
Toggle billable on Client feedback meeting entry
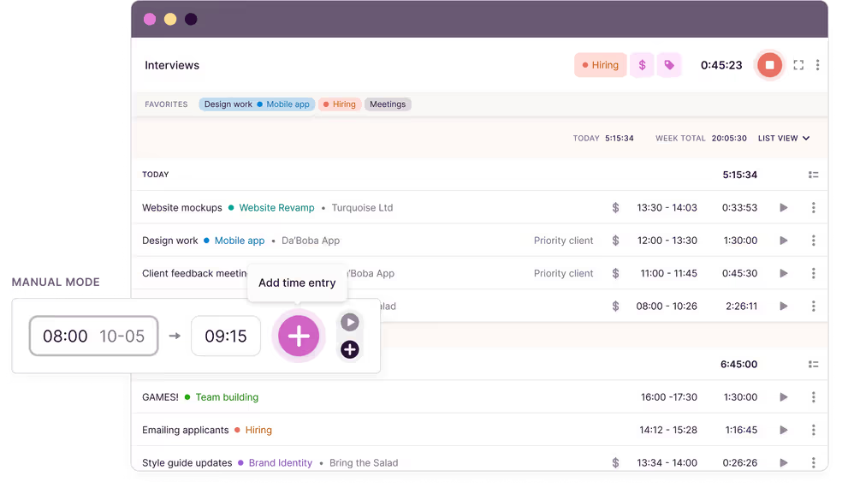tap(615, 273)
